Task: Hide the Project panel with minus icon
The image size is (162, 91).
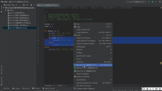Action: [35, 5]
